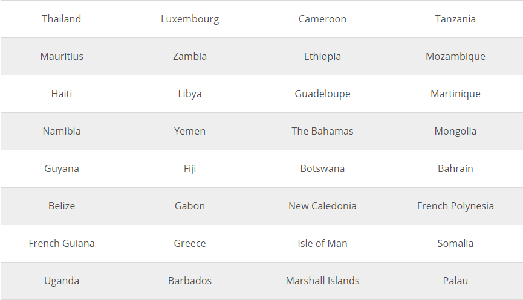Choose Tanzania from the table
Screen dimensions: 523x300
point(455,19)
